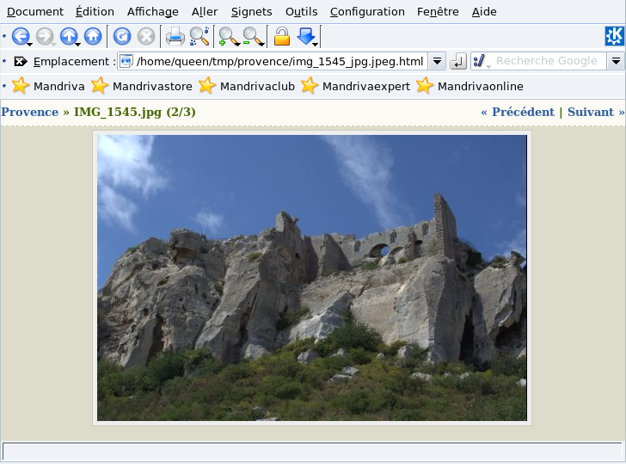The height and width of the screenshot is (464, 626).
Task: Expand the location URL history dropdown
Action: (x=437, y=61)
